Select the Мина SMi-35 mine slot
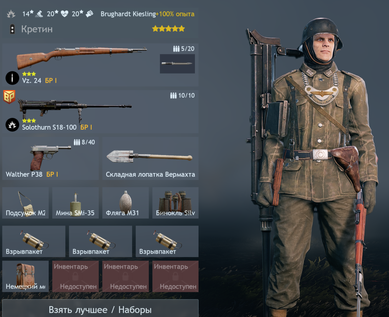The height and width of the screenshot is (317, 389). pos(76,203)
